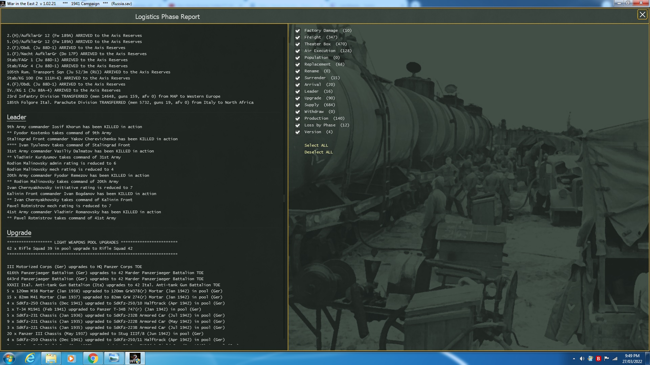Click the Deselect ALL link

pyautogui.click(x=319, y=152)
